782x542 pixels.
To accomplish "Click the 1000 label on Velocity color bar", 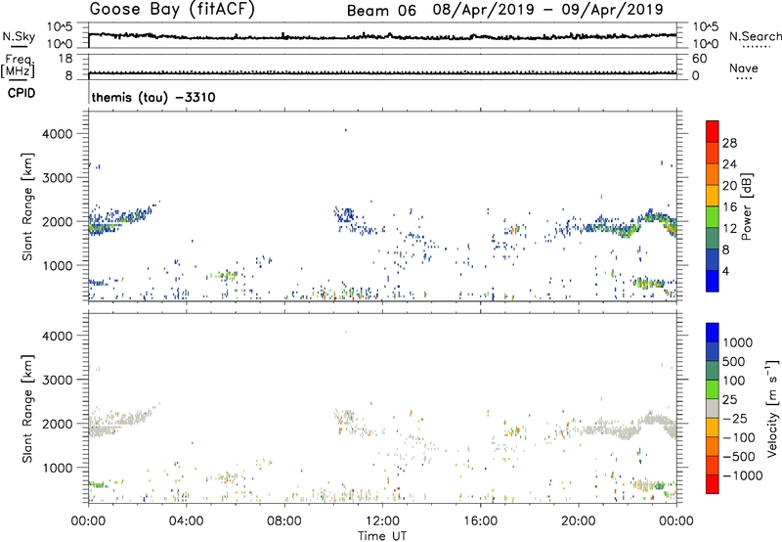I will pos(737,342).
